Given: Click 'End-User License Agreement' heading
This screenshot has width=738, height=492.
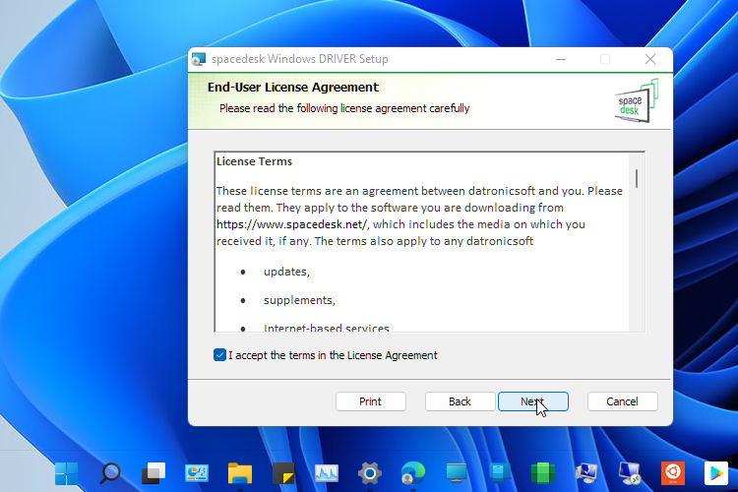Looking at the screenshot, I should 293,88.
